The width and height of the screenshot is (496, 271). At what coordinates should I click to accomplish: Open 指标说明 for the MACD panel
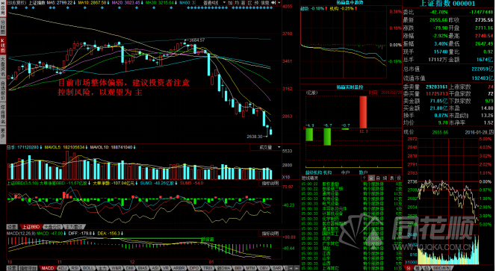(x=270, y=234)
